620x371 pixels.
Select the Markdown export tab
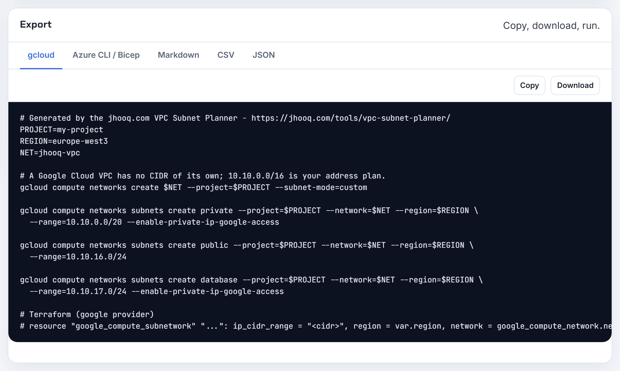pos(178,55)
